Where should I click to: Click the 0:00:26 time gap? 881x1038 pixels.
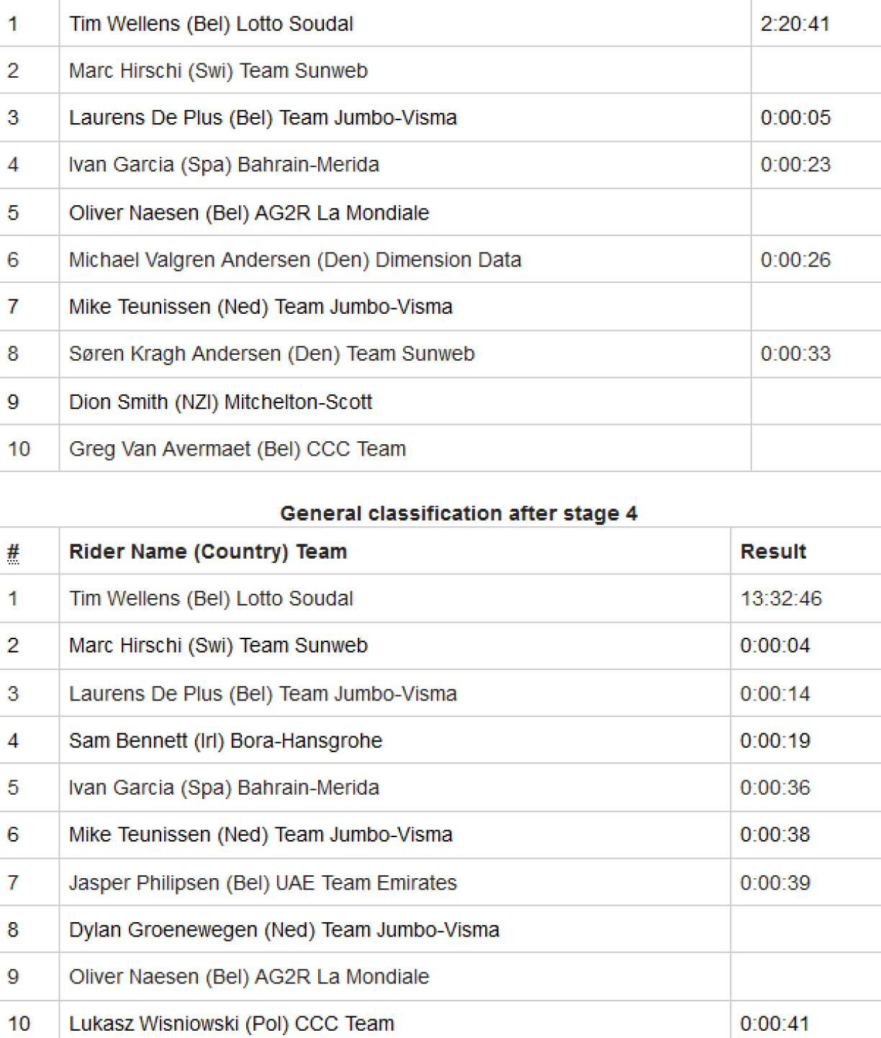tap(795, 260)
